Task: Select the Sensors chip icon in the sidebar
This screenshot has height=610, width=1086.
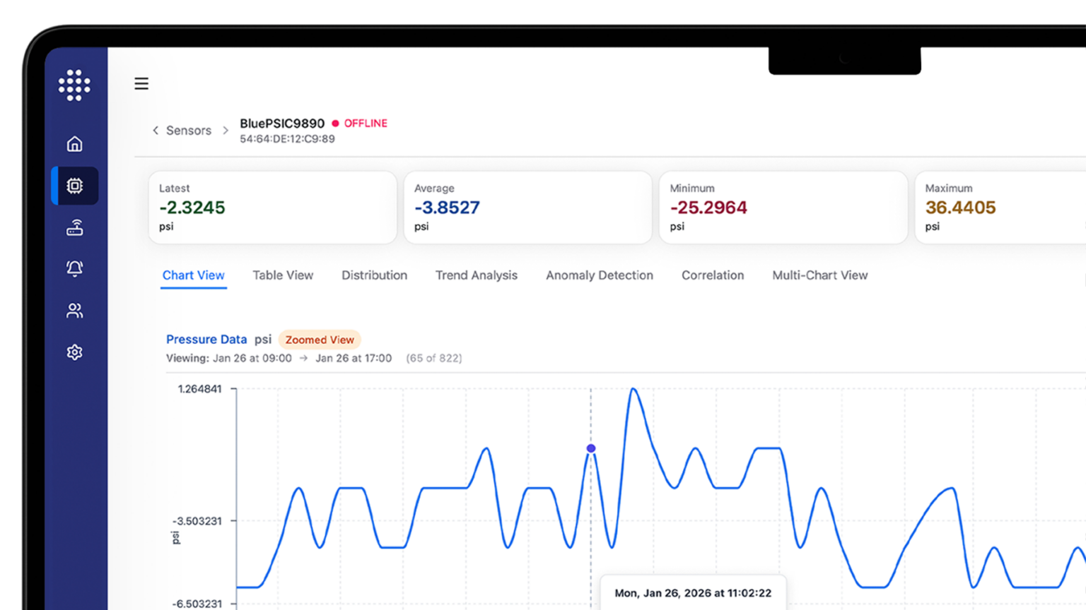Action: 74,186
